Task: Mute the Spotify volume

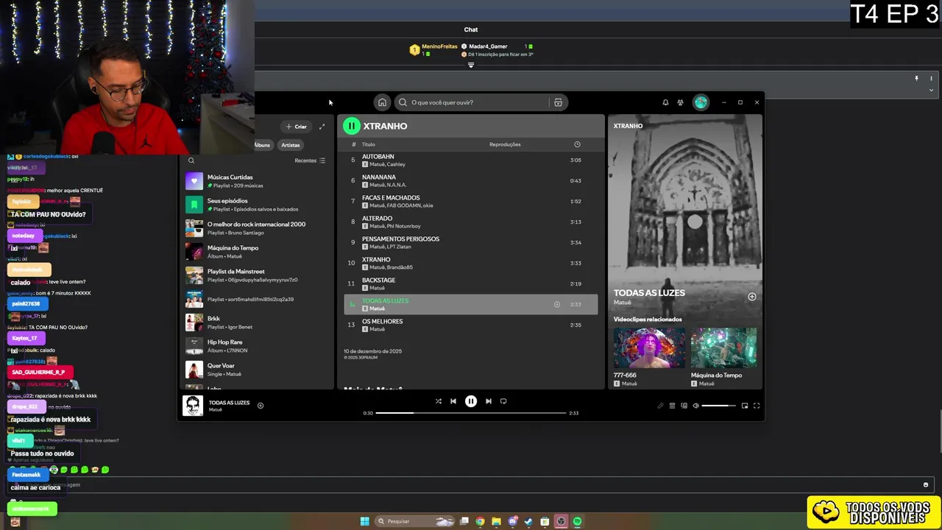Action: pyautogui.click(x=695, y=406)
